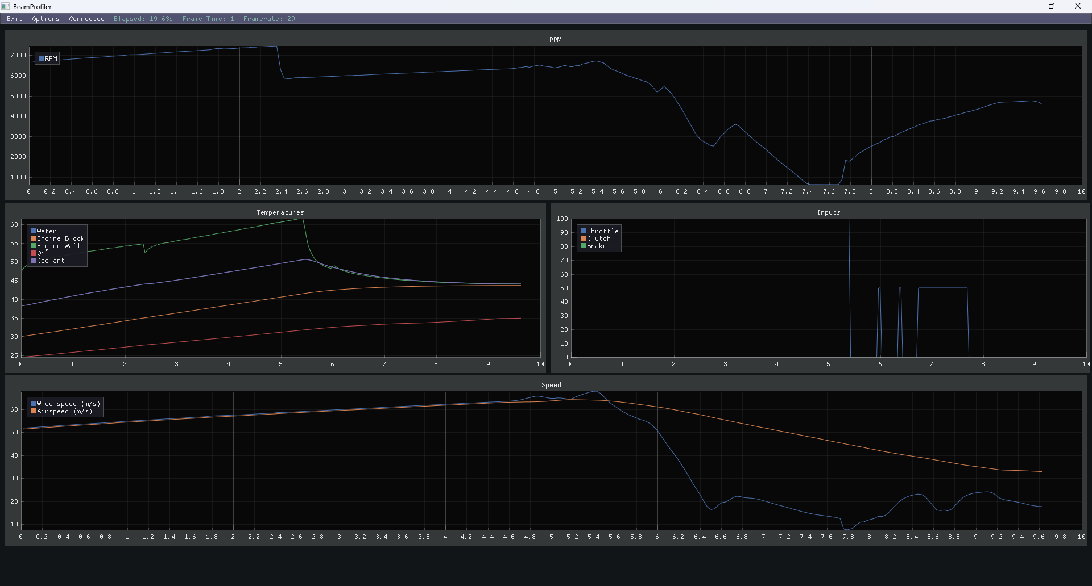Close the BeamProfiler window

[x=1078, y=6]
